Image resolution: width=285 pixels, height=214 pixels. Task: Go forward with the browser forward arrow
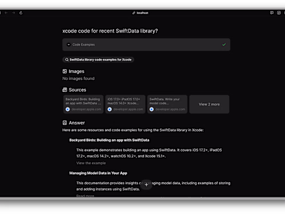(14, 13)
